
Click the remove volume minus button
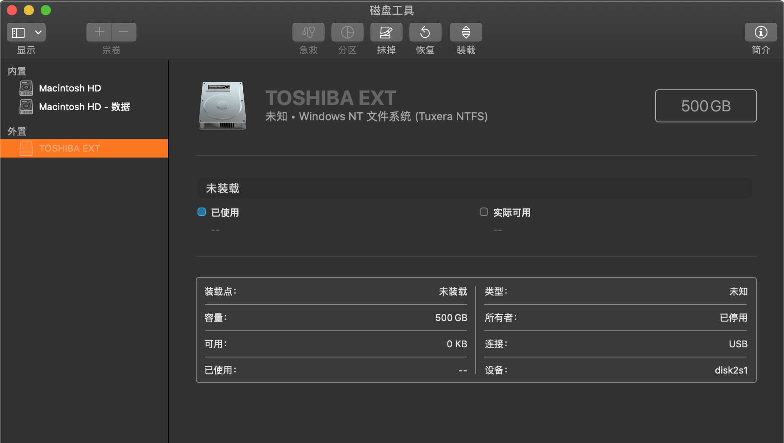124,32
